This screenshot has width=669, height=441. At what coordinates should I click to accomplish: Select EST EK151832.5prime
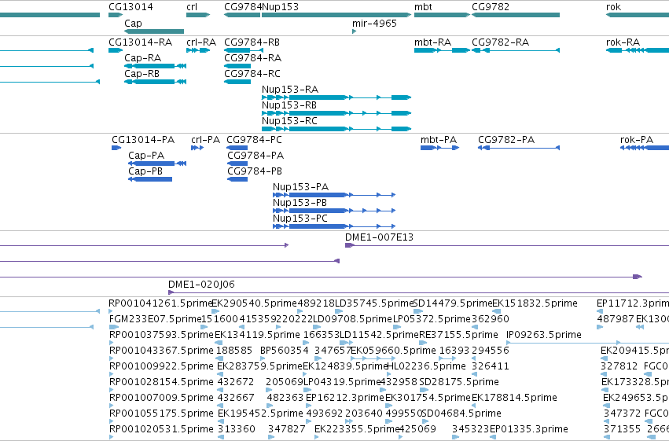[535, 303]
